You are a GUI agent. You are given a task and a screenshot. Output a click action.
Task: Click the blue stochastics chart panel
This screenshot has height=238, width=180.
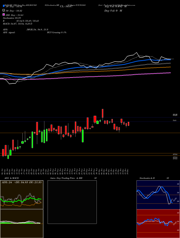point(158,195)
